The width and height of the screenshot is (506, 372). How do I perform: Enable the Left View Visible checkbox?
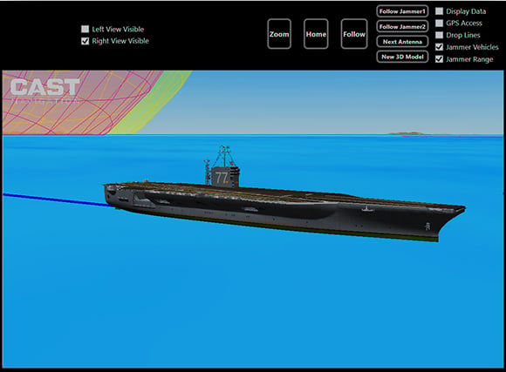click(x=85, y=29)
